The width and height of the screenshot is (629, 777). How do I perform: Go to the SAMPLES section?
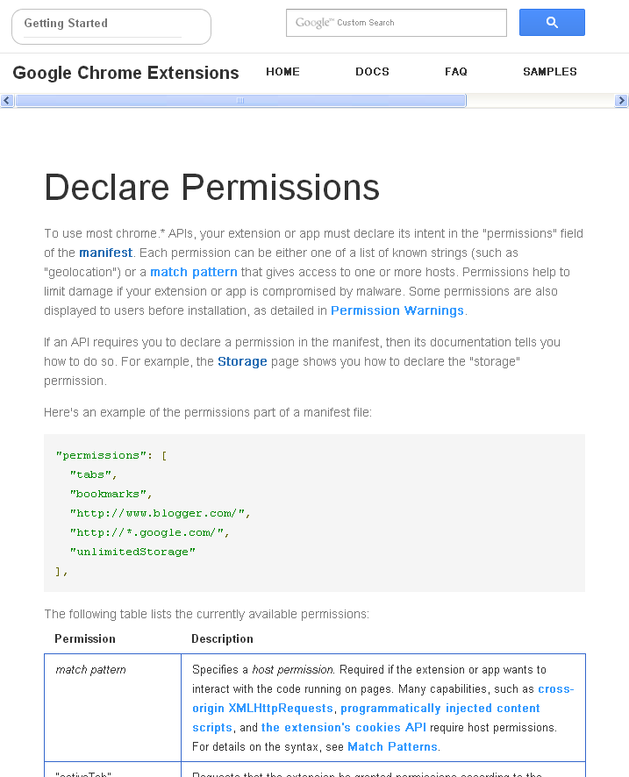(550, 72)
